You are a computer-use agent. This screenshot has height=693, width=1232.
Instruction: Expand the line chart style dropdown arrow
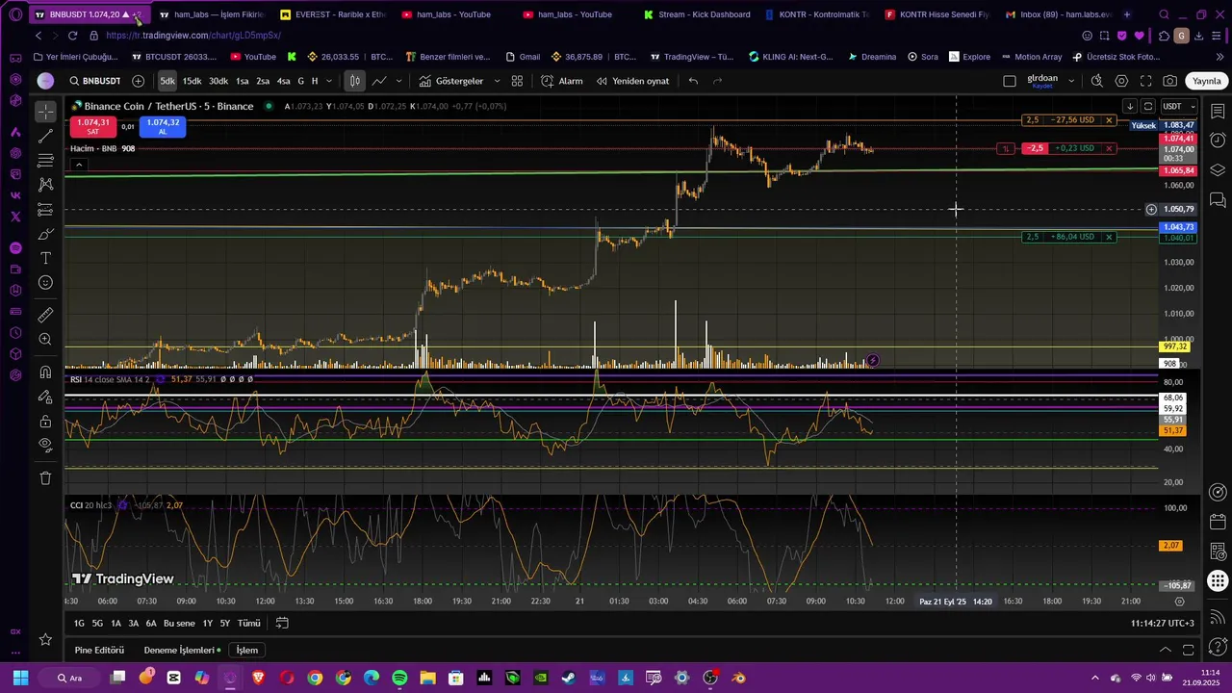coord(398,81)
